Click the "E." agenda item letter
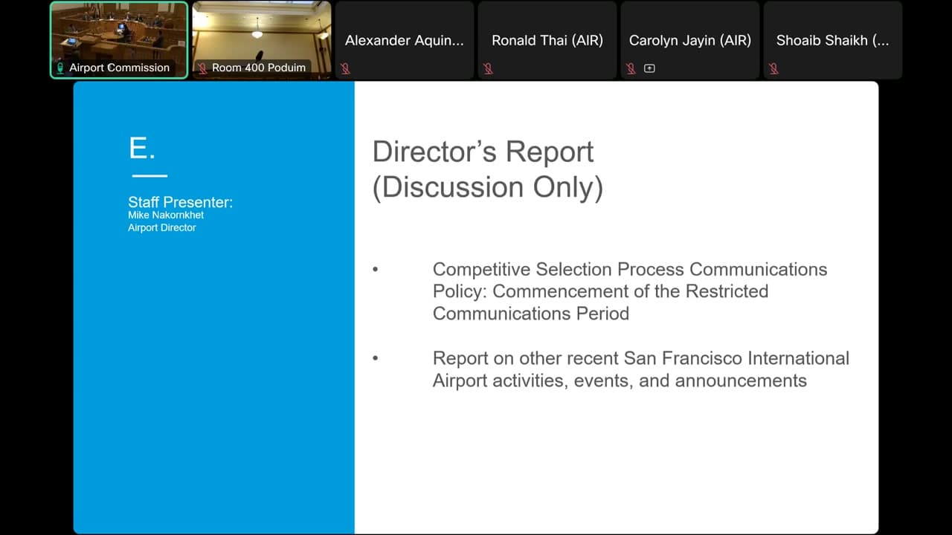Screen dimensions: 952x535 coord(142,149)
